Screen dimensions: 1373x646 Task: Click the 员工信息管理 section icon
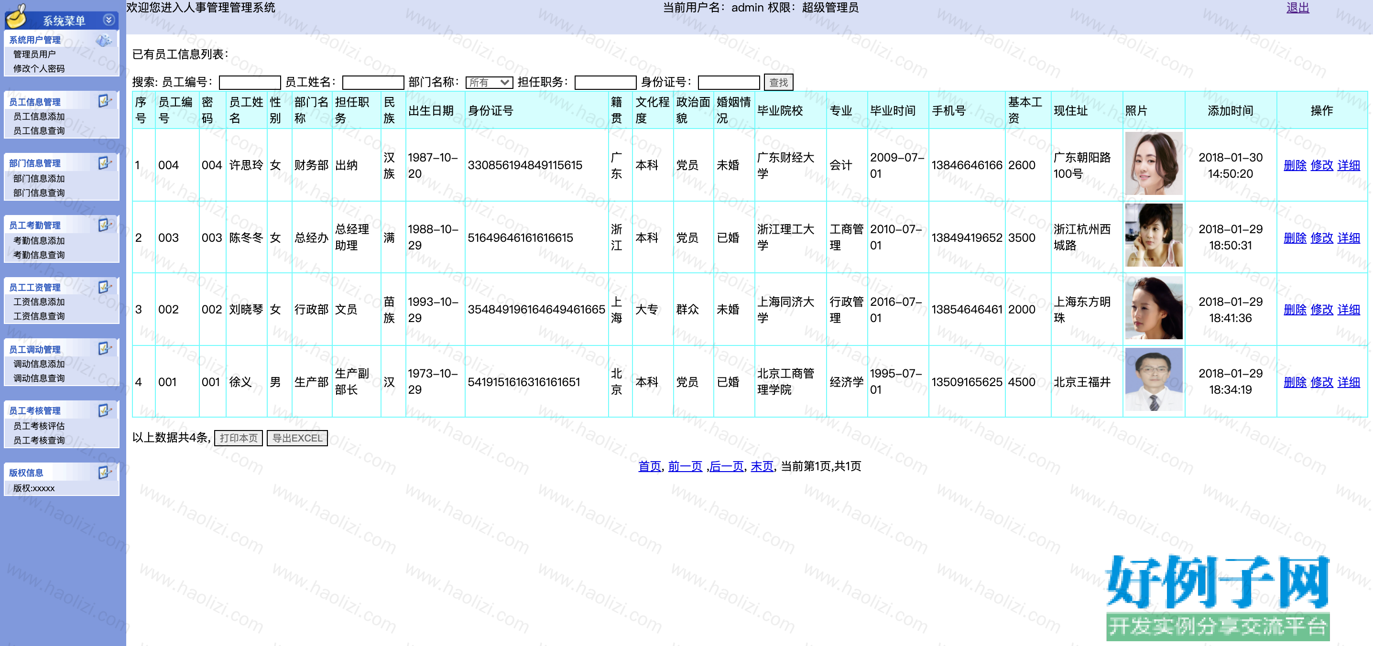pyautogui.click(x=105, y=101)
